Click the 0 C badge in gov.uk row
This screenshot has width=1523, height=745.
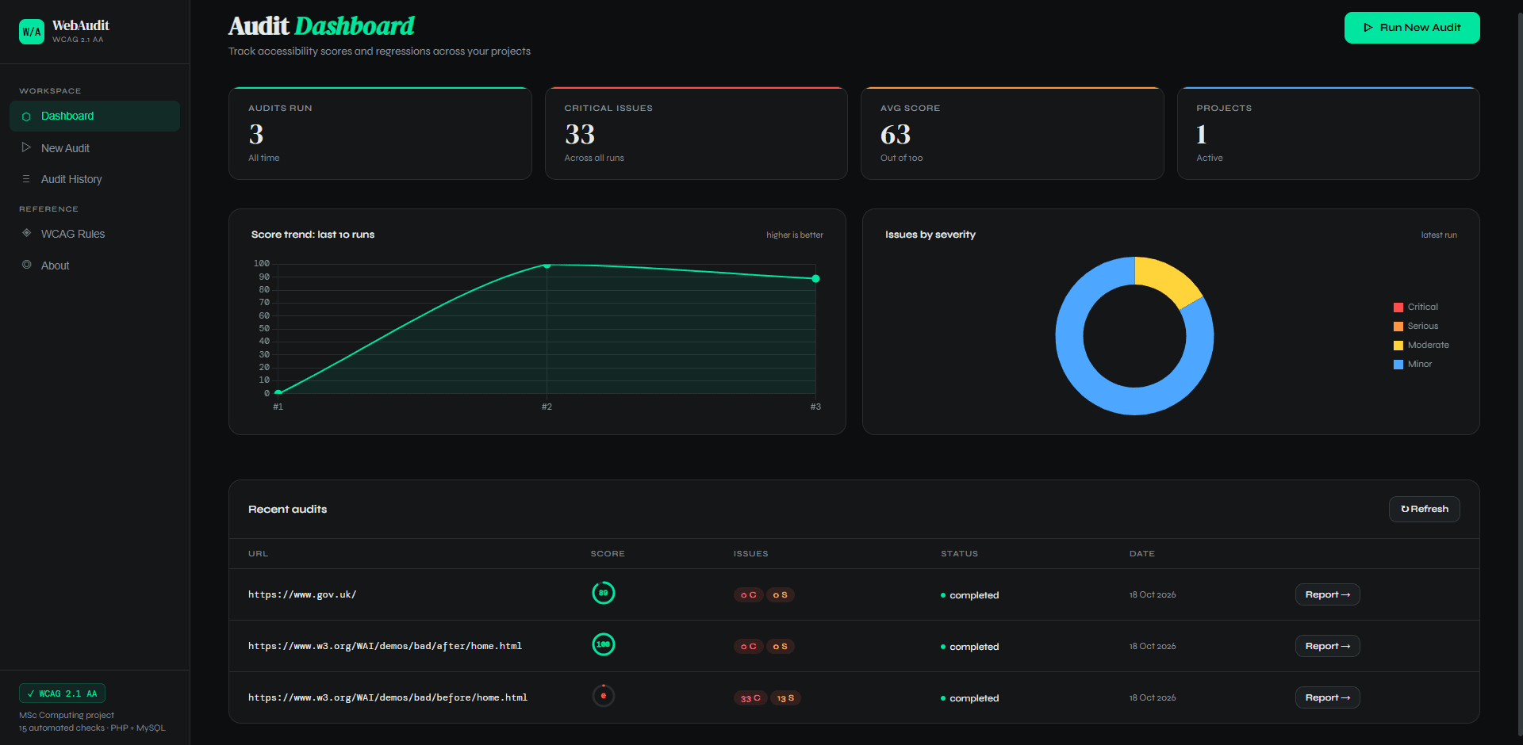pyautogui.click(x=749, y=595)
